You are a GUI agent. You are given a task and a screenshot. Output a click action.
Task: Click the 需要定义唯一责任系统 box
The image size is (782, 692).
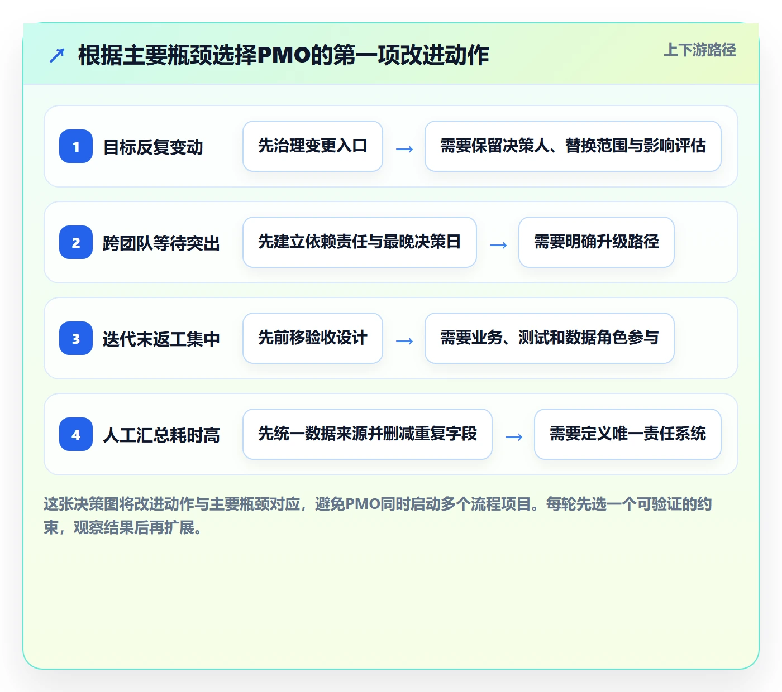click(628, 434)
